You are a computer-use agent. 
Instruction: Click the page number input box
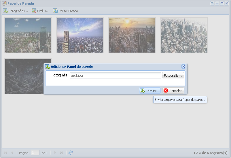pos(35,153)
